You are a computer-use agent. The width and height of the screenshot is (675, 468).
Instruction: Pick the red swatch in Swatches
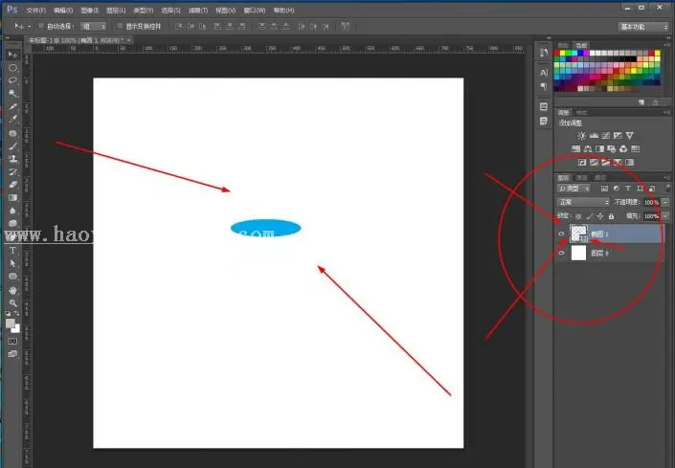click(x=557, y=54)
